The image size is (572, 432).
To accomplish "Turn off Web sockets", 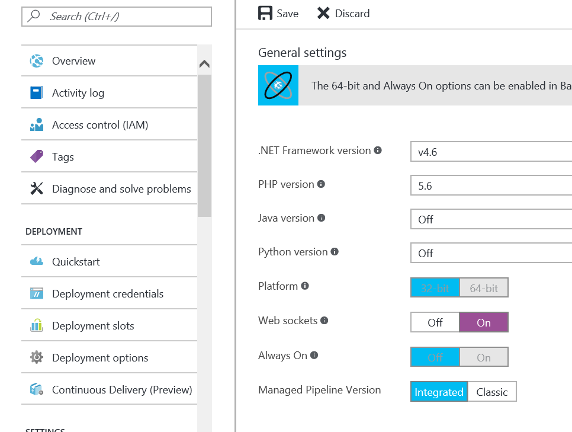I will click(435, 322).
